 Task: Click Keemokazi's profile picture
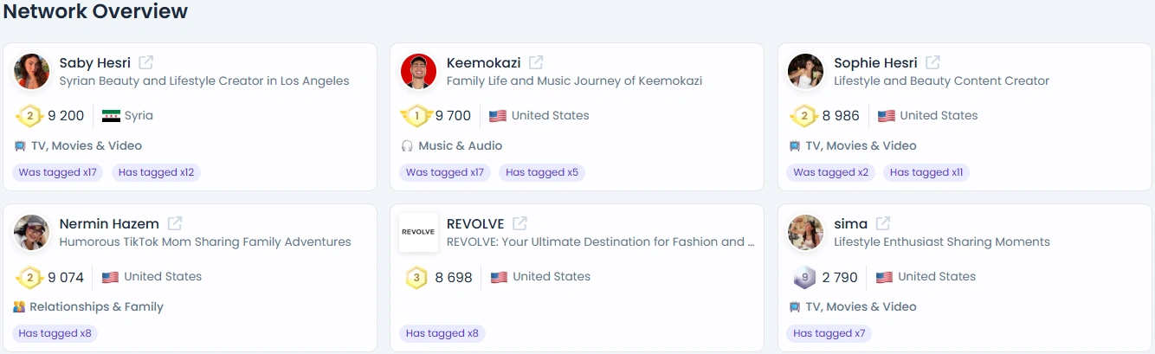point(419,71)
